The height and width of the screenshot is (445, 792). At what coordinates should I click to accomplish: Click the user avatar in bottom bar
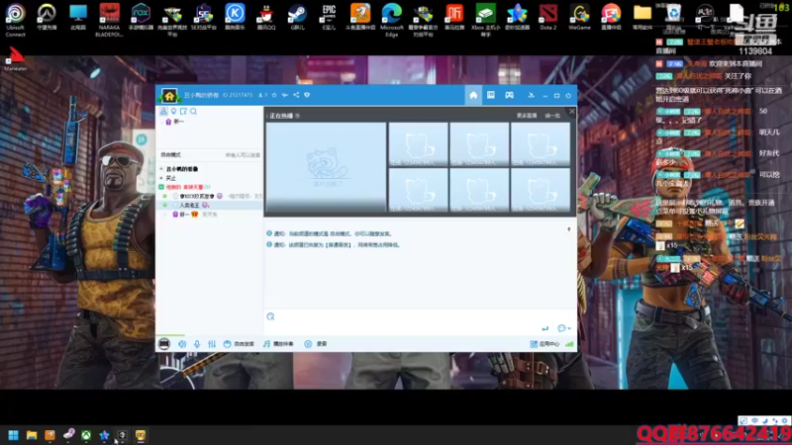(164, 343)
